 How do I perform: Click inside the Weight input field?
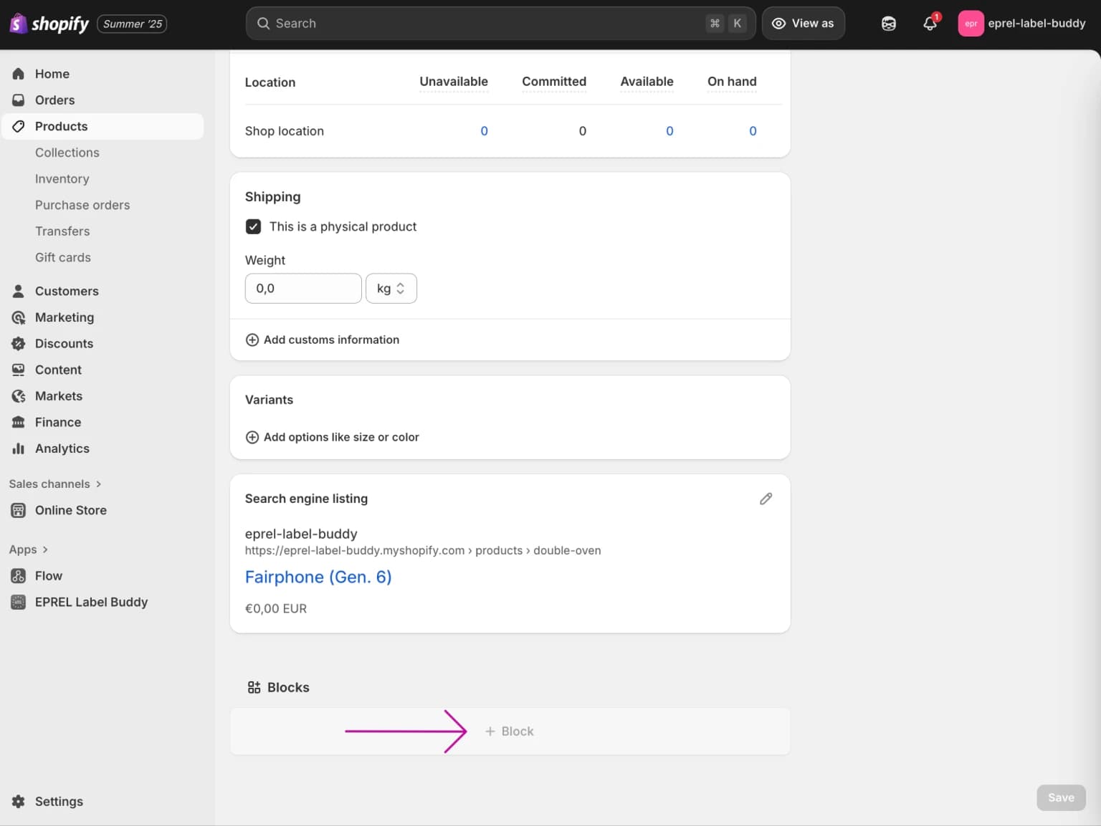click(302, 288)
